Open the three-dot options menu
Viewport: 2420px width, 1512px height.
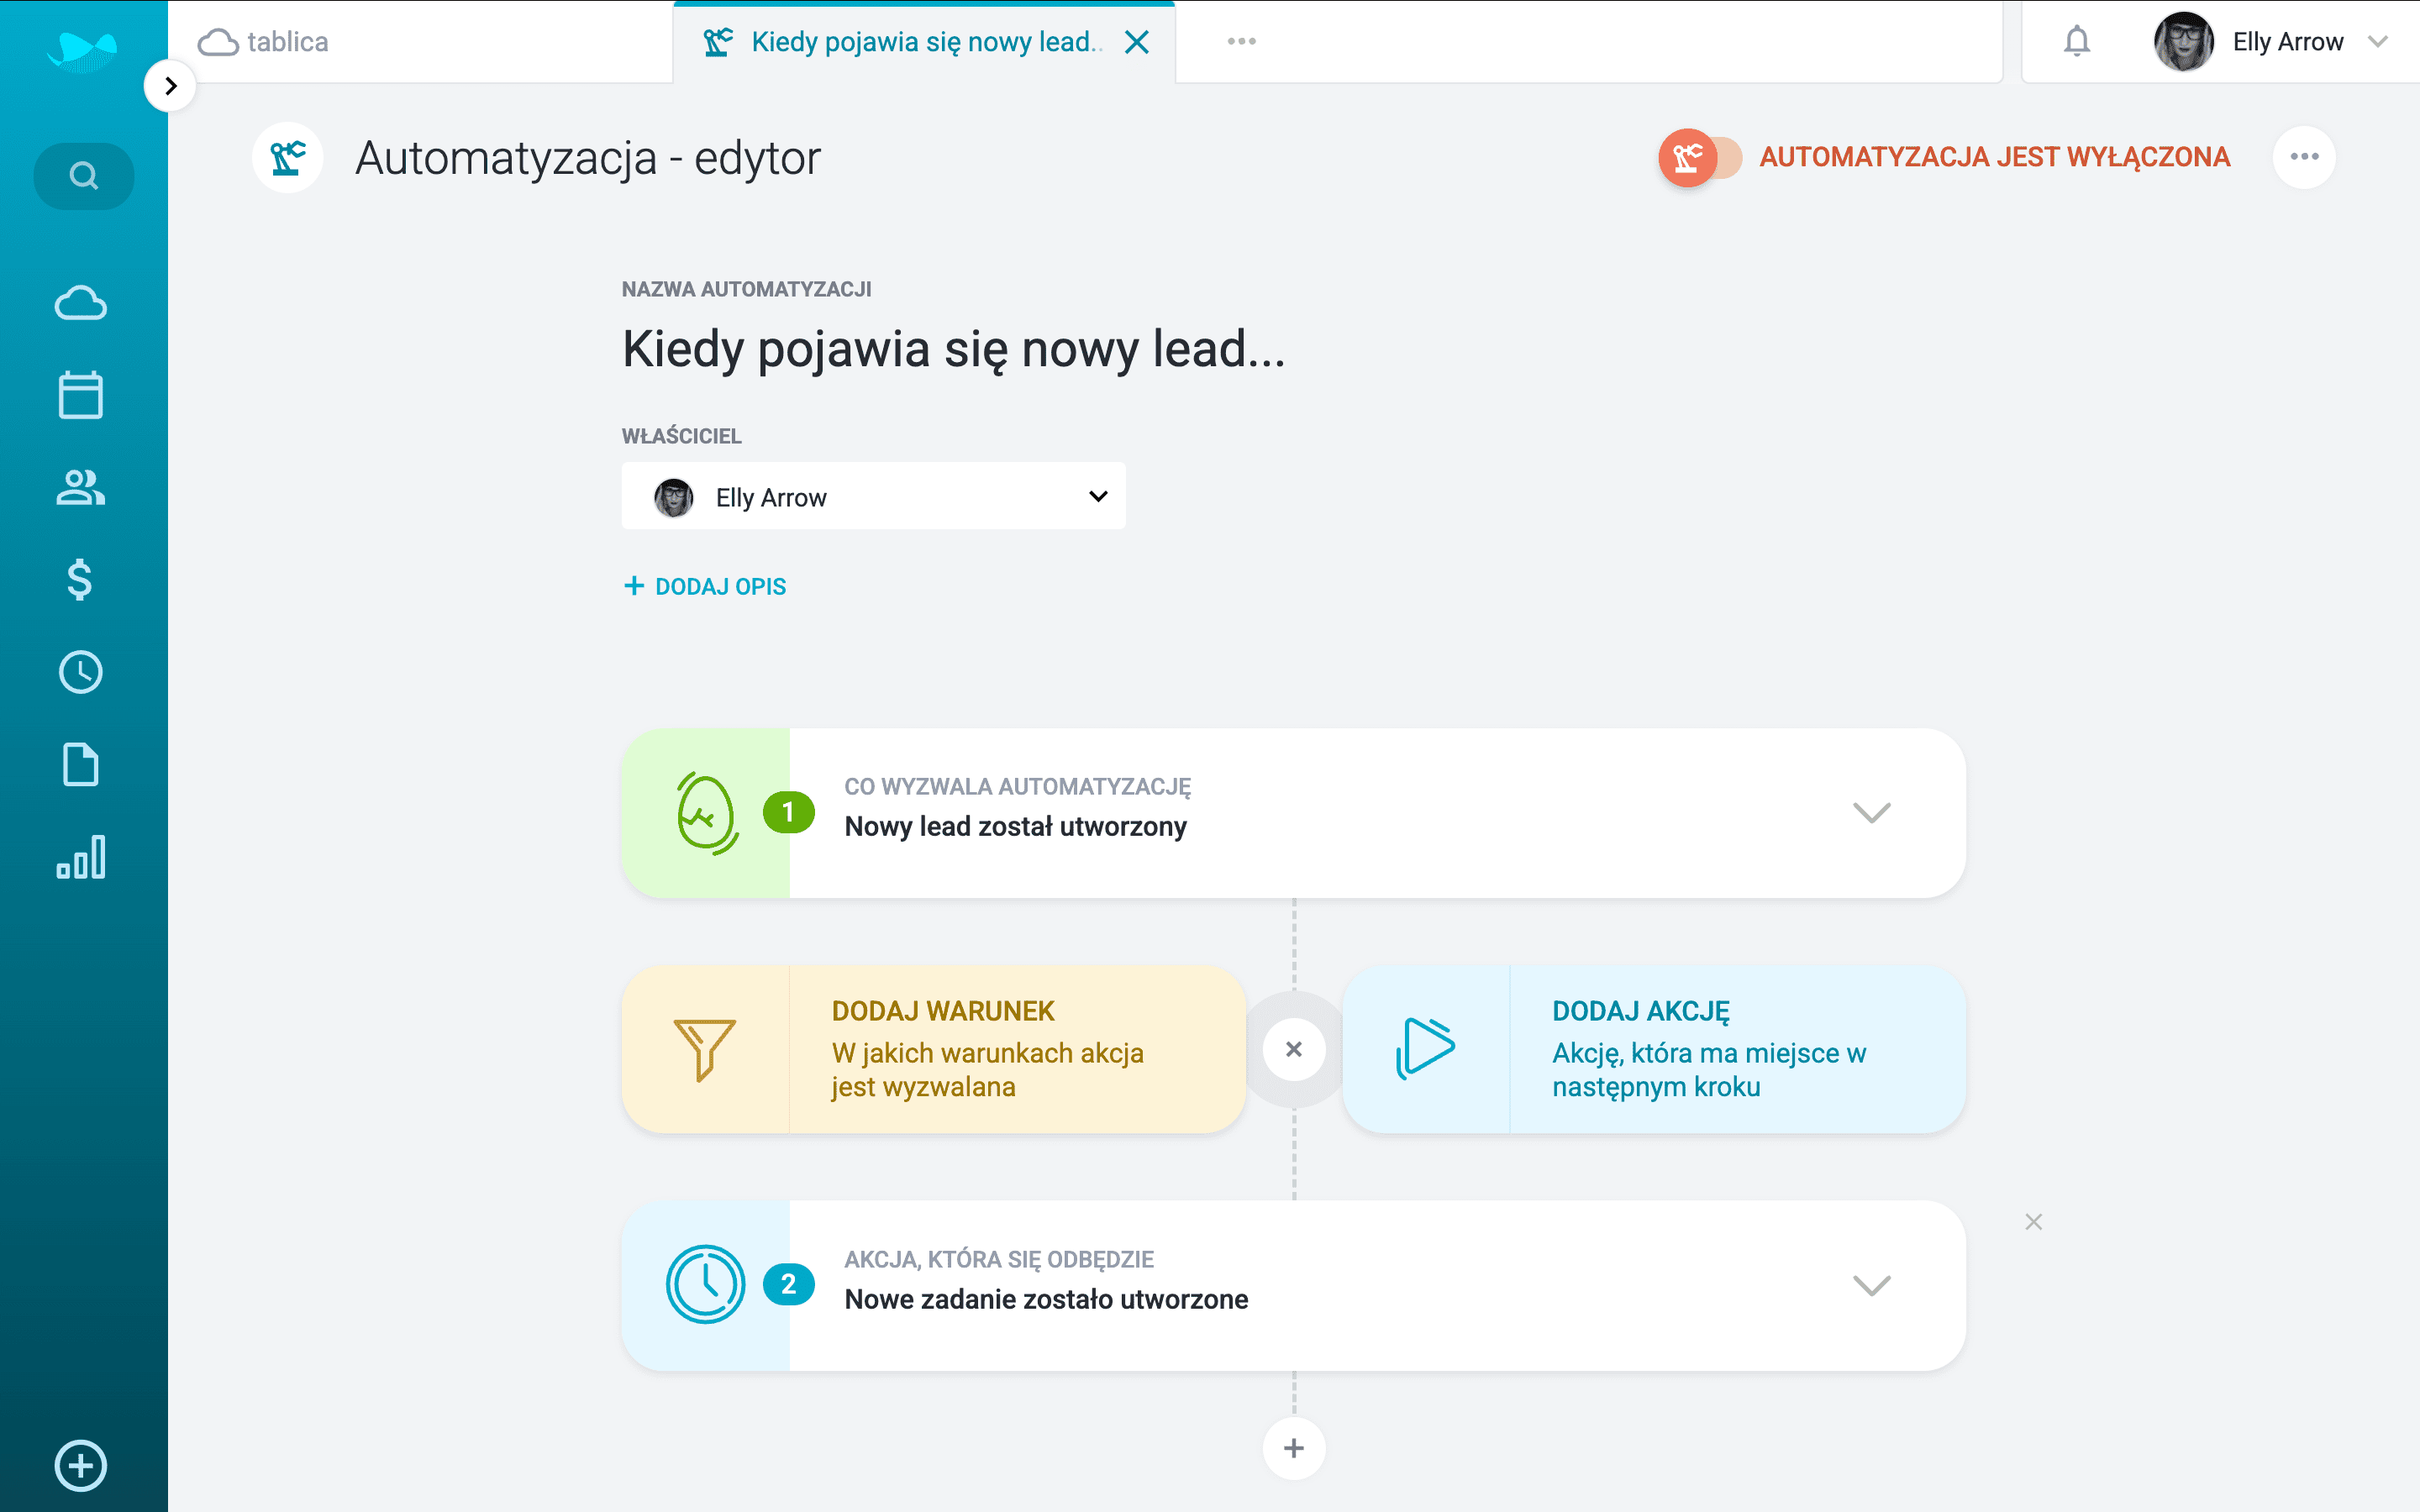pyautogui.click(x=2305, y=156)
